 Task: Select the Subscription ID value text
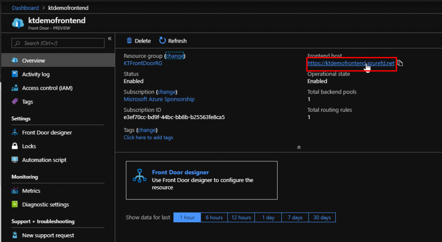click(x=174, y=117)
